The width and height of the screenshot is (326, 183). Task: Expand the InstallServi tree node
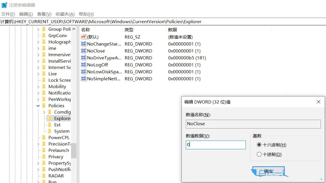[38, 61]
